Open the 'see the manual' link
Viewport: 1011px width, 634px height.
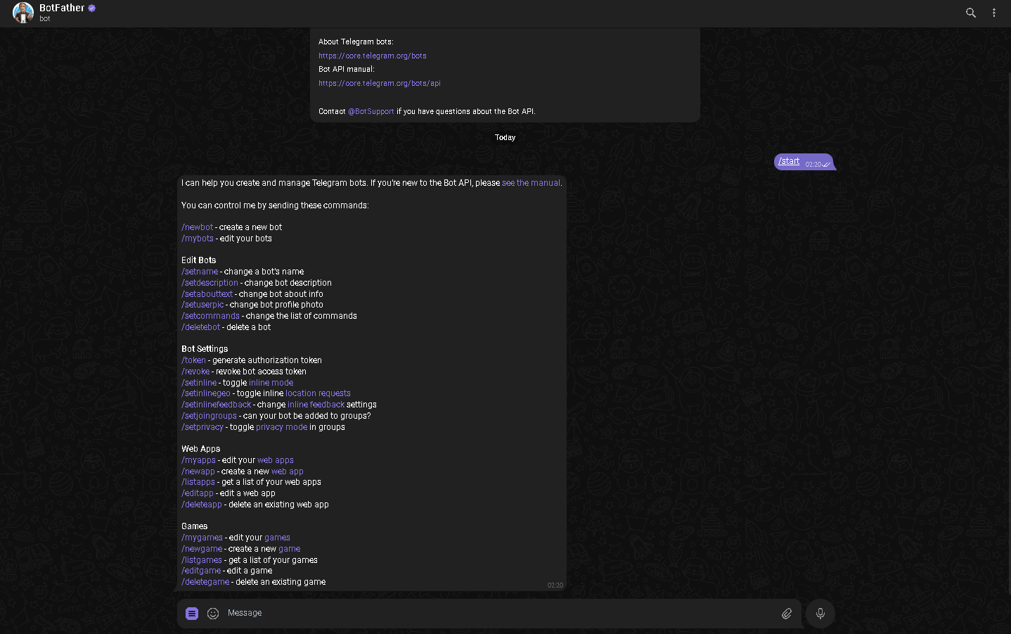click(x=531, y=183)
